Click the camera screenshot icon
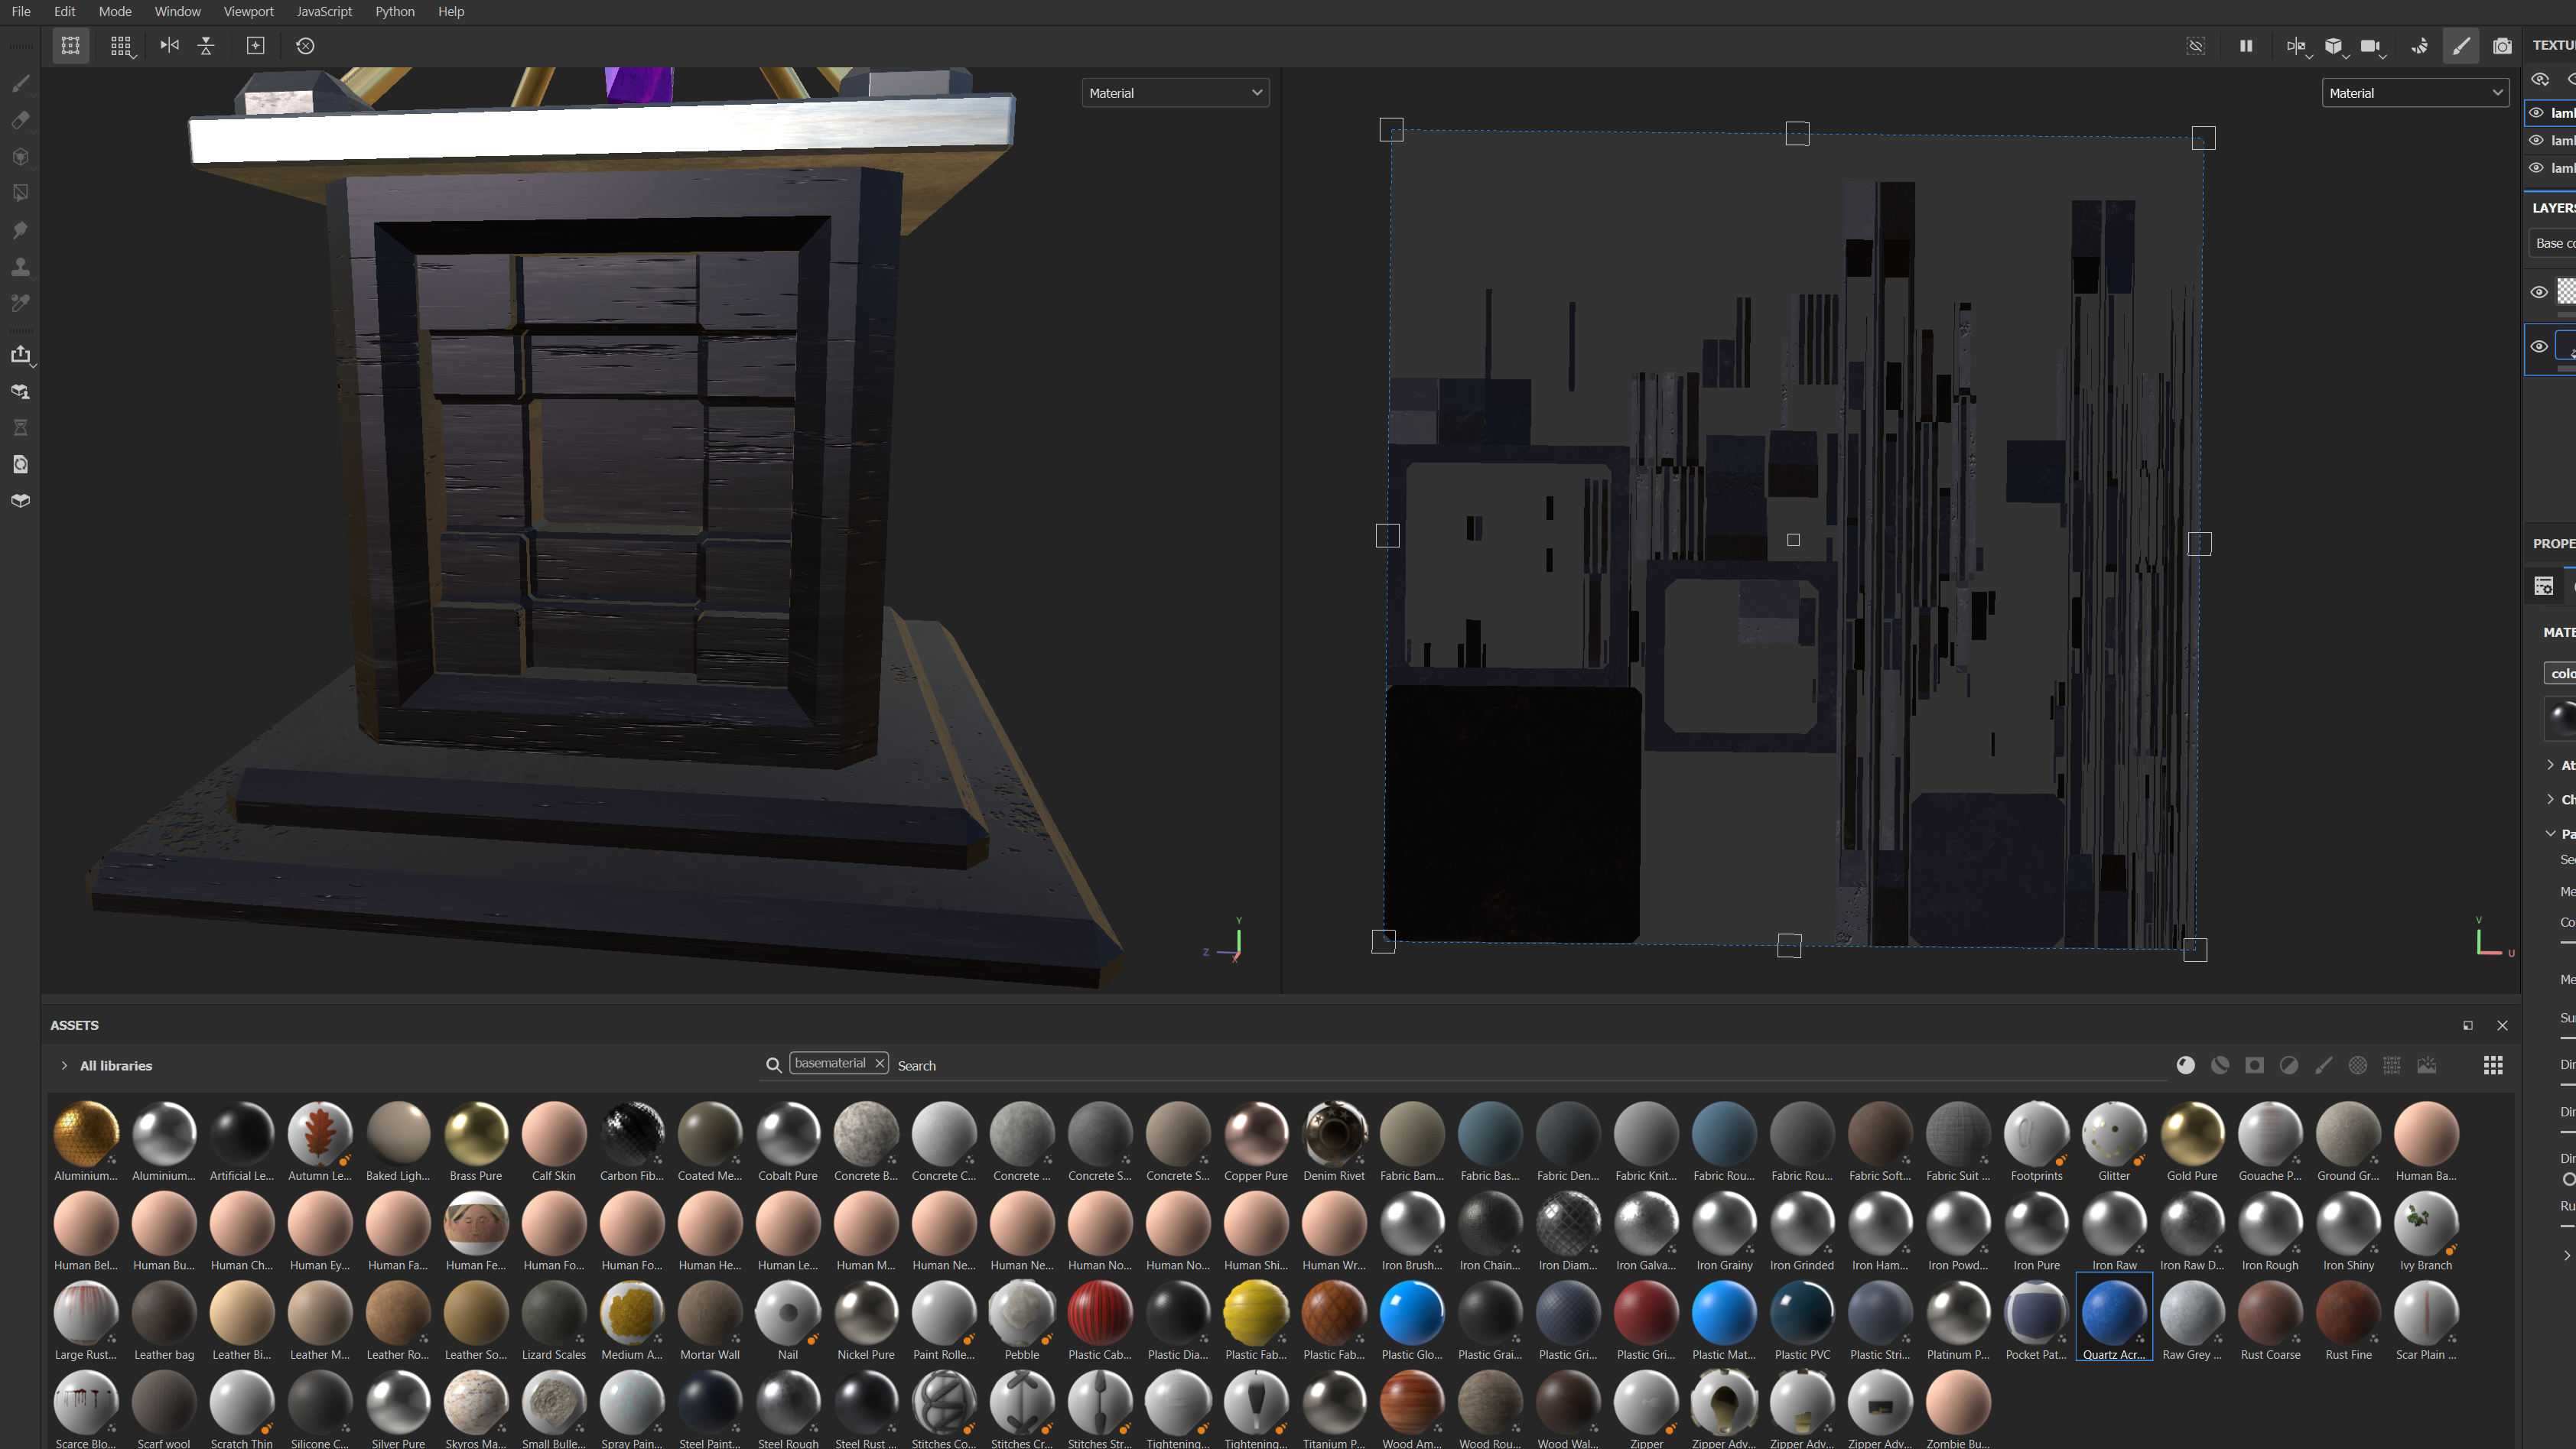Viewport: 2576px width, 1449px height. coord(2501,45)
